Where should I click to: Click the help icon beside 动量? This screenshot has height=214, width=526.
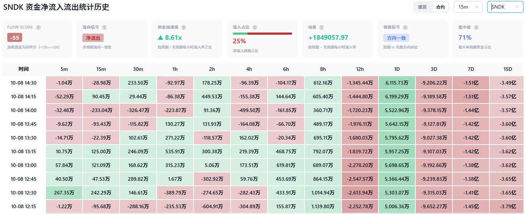pyautogui.click(x=322, y=27)
